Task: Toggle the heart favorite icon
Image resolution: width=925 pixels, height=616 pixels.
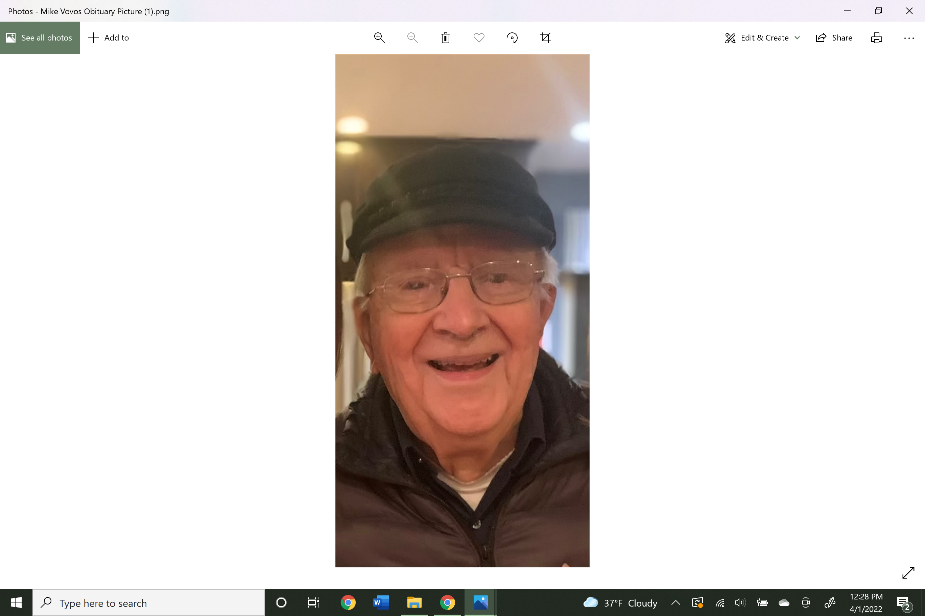Action: pos(479,38)
